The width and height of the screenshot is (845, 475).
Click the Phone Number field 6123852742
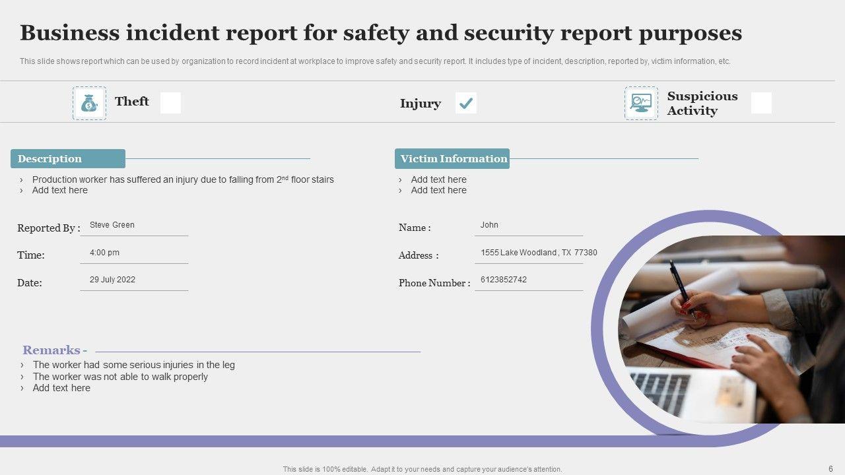504,280
